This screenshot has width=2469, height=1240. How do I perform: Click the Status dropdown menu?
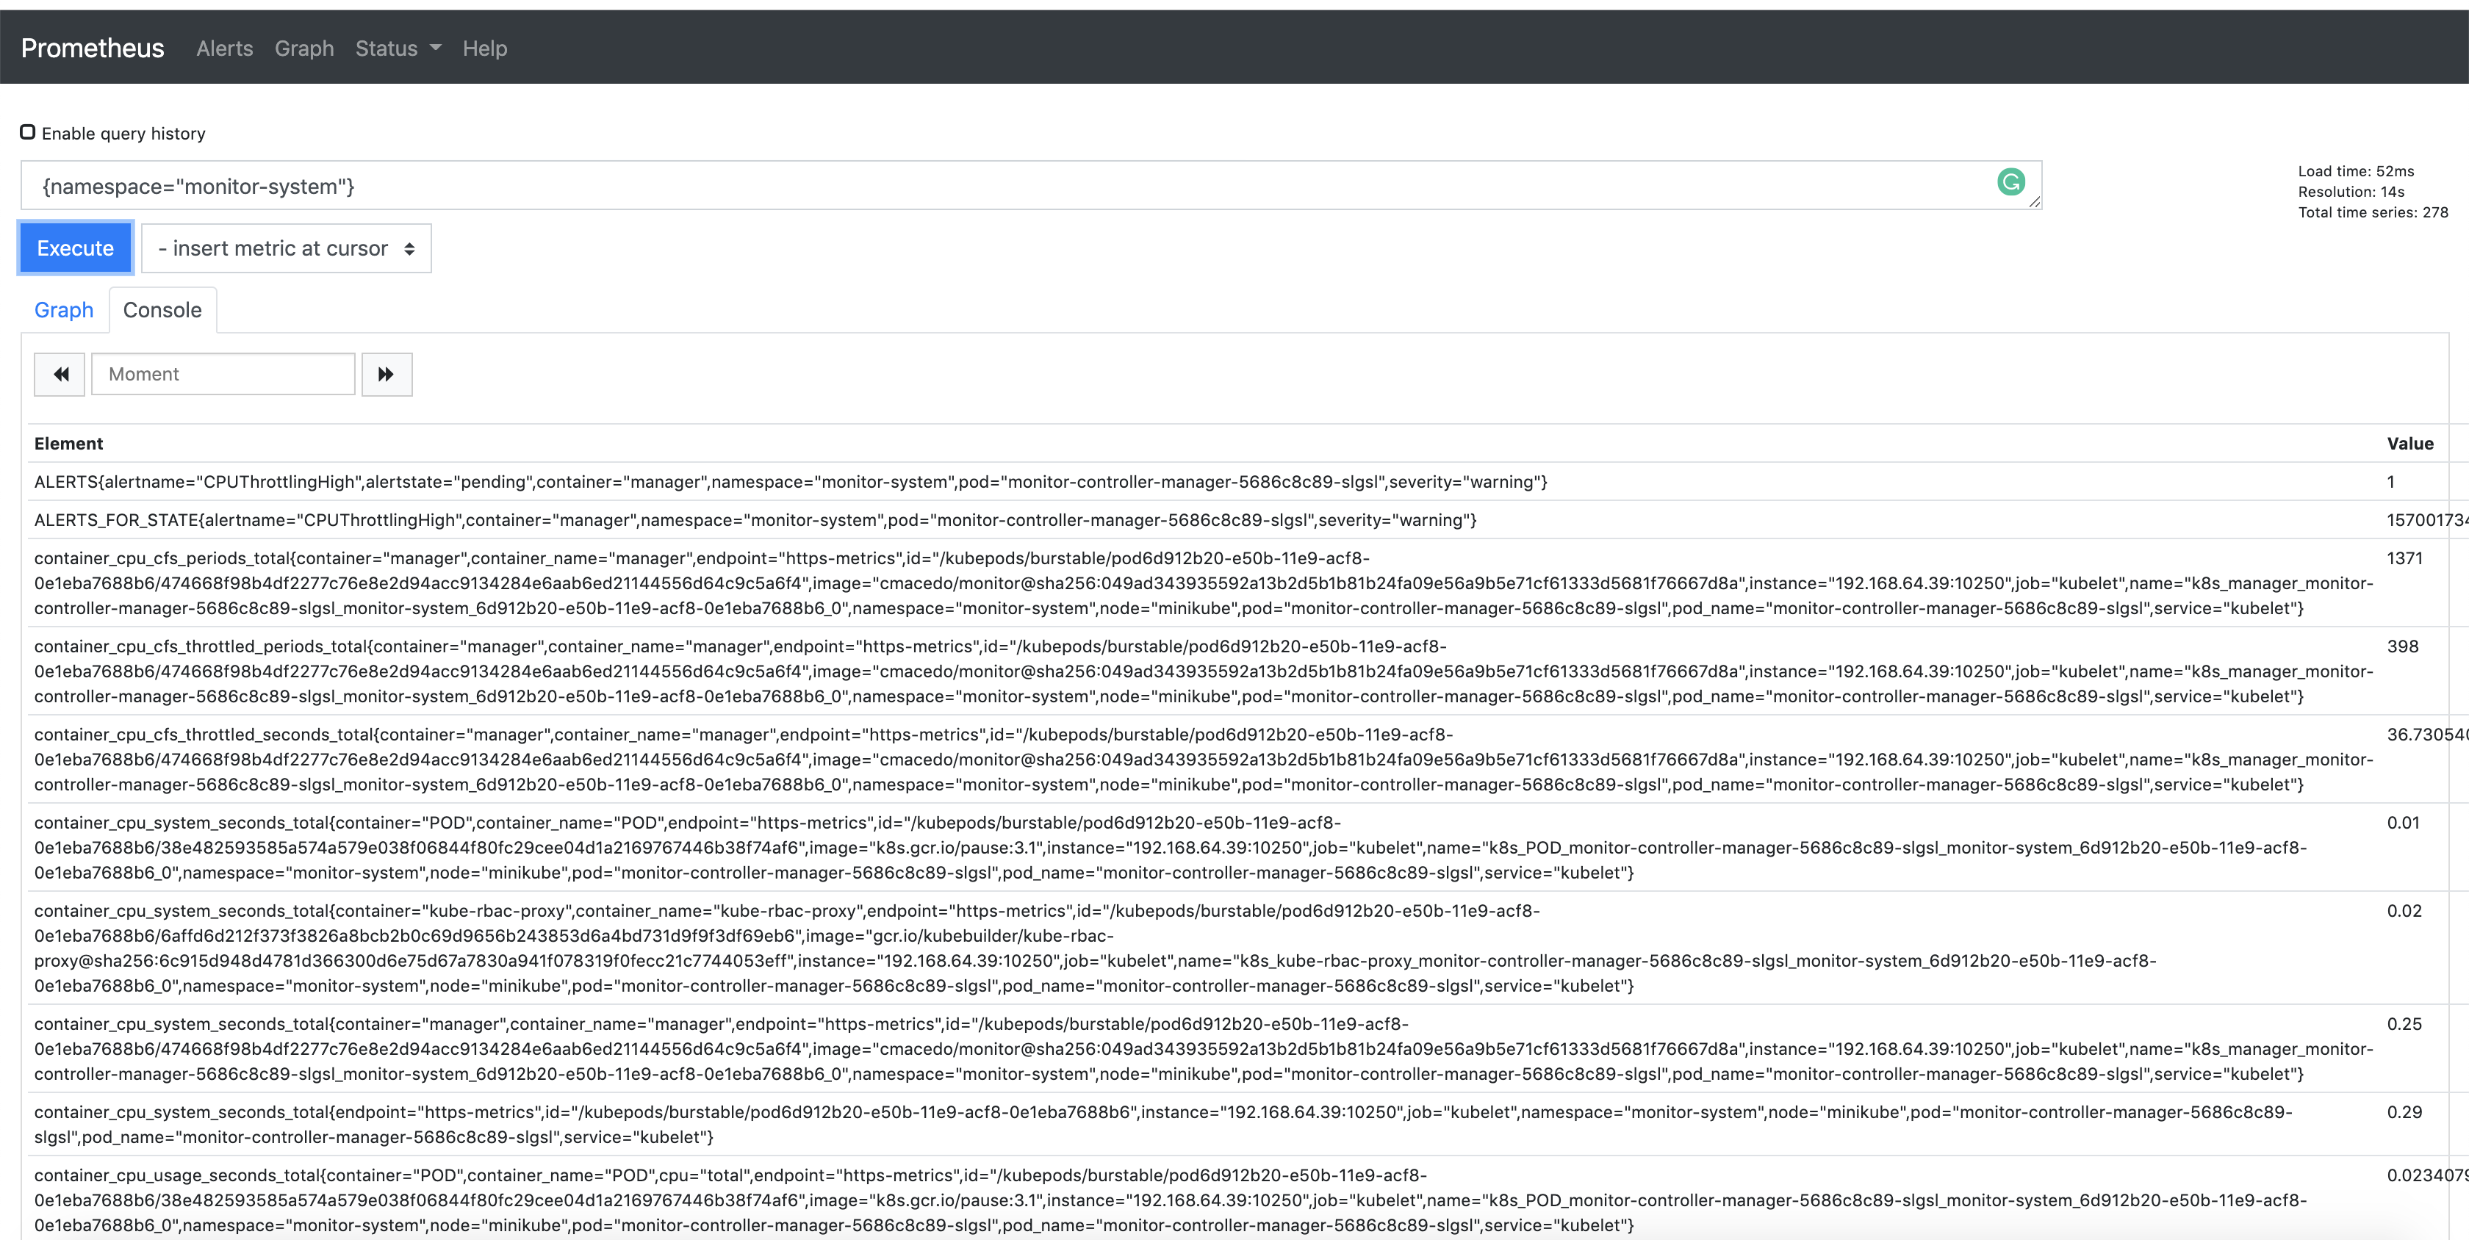394,48
